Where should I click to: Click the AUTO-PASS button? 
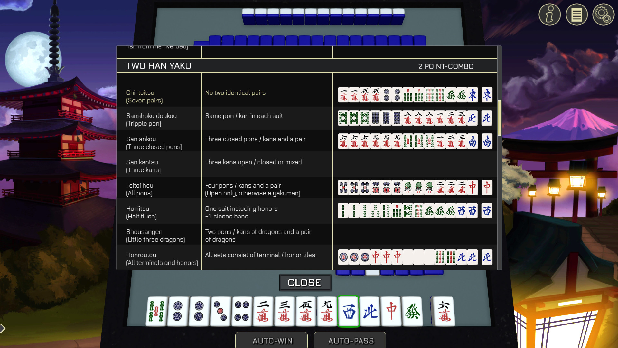click(x=351, y=341)
